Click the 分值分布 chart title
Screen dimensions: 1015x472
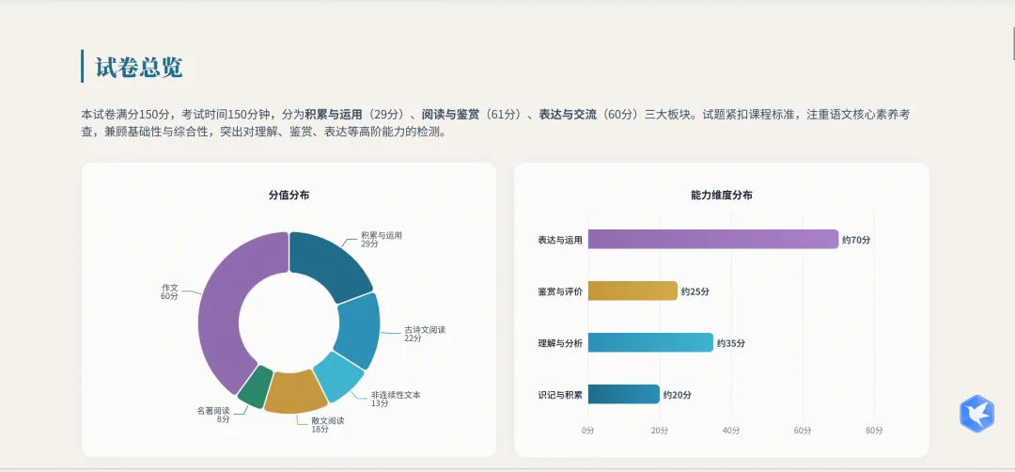click(289, 195)
